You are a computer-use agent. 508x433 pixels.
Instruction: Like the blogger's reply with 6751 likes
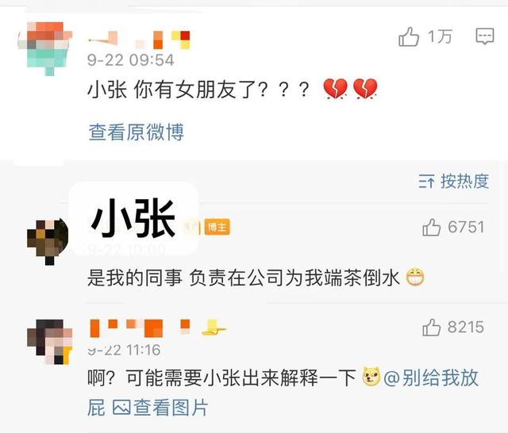(x=431, y=227)
